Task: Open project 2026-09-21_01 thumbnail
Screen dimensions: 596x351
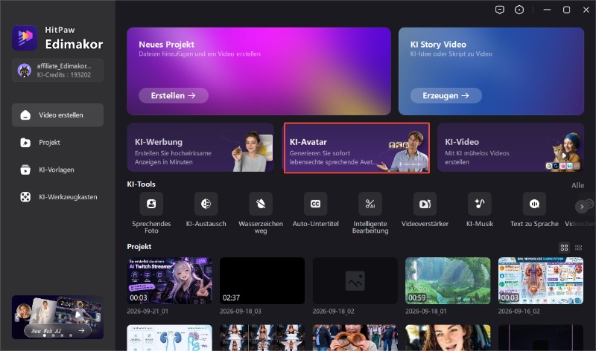Action: click(170, 281)
